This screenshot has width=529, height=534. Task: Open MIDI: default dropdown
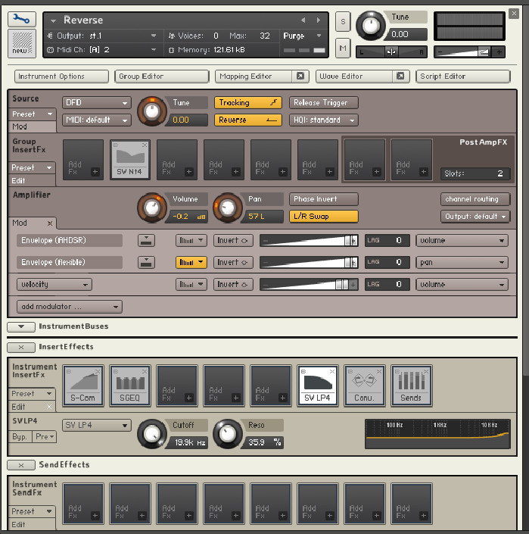point(97,120)
